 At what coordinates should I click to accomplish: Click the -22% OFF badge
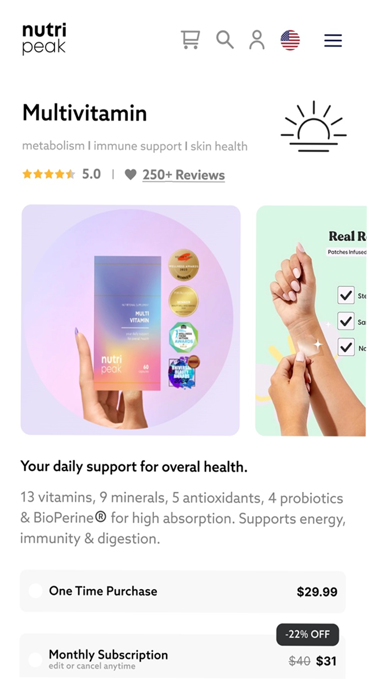307,634
